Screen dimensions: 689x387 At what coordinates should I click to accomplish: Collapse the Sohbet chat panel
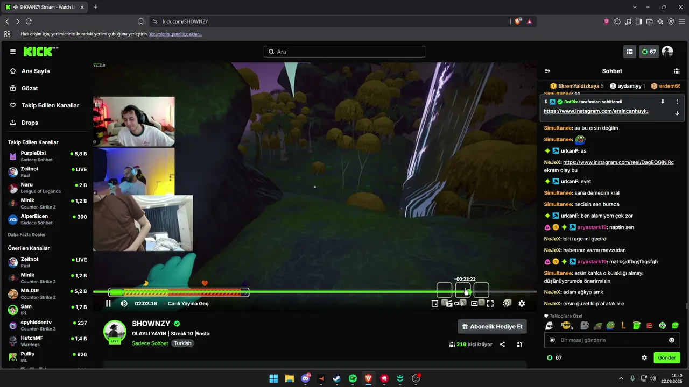pyautogui.click(x=547, y=71)
